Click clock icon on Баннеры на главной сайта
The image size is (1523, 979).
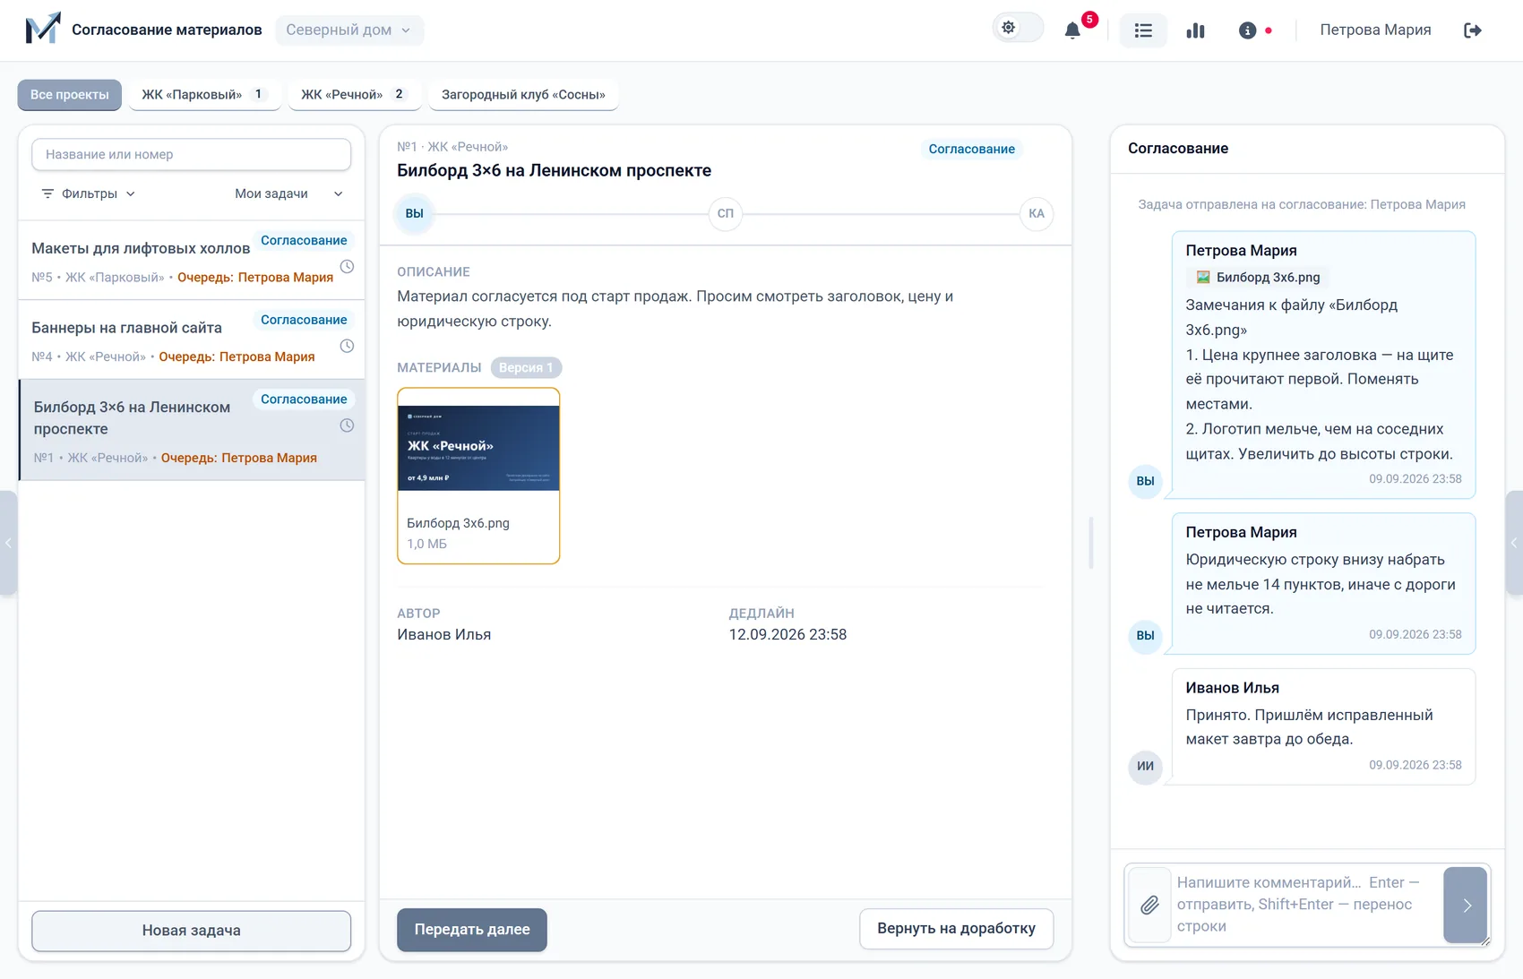(347, 346)
